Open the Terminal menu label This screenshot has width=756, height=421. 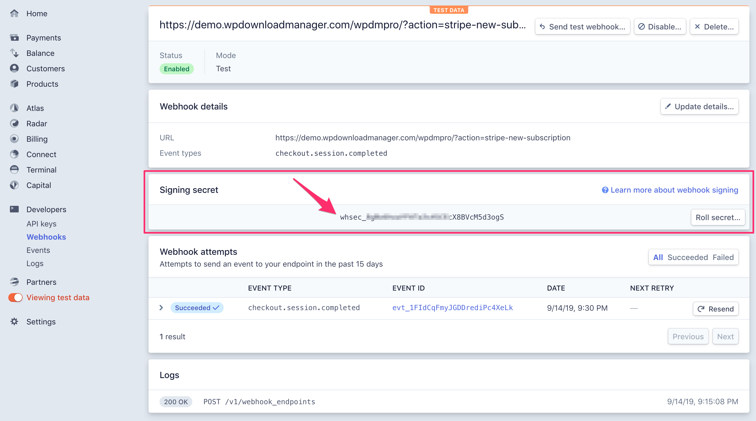(x=41, y=170)
